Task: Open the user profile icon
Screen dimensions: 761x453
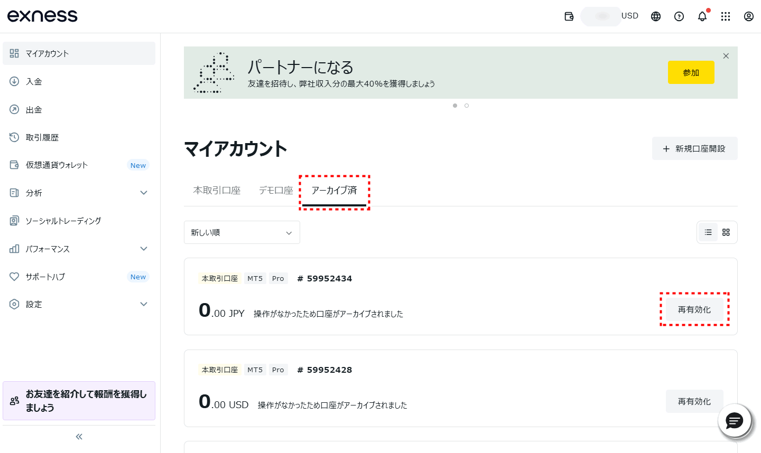Action: pos(749,16)
